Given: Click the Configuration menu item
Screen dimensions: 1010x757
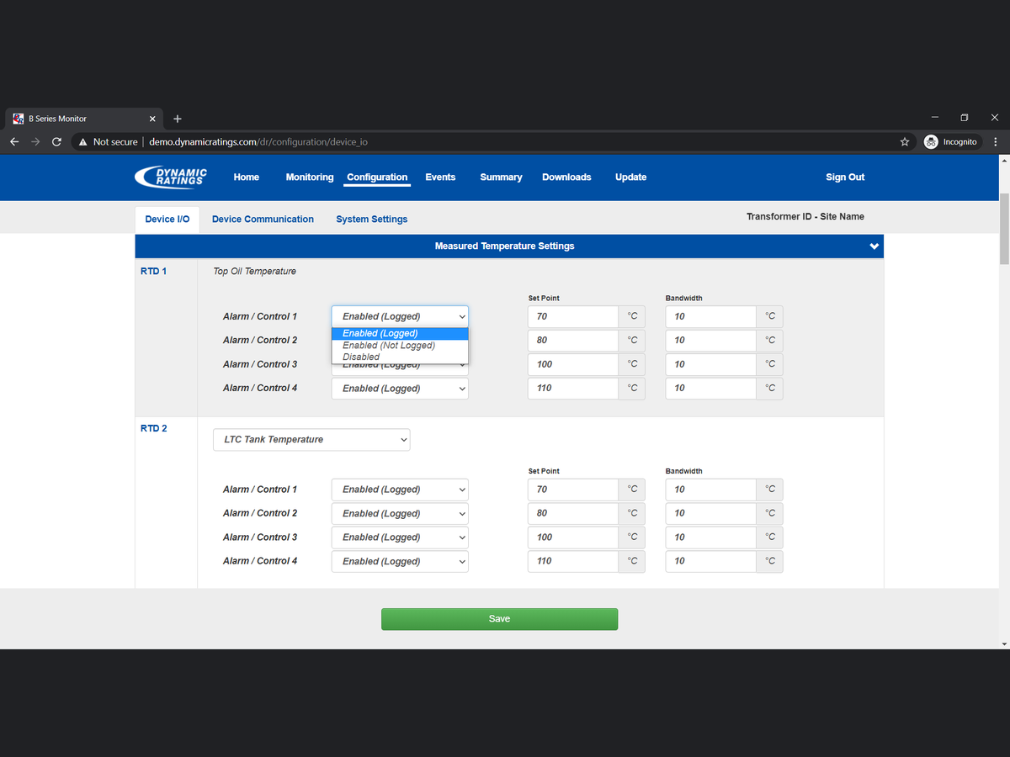Looking at the screenshot, I should point(377,177).
